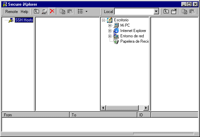
Task: Expand the Entorno de red node
Action: [110, 36]
